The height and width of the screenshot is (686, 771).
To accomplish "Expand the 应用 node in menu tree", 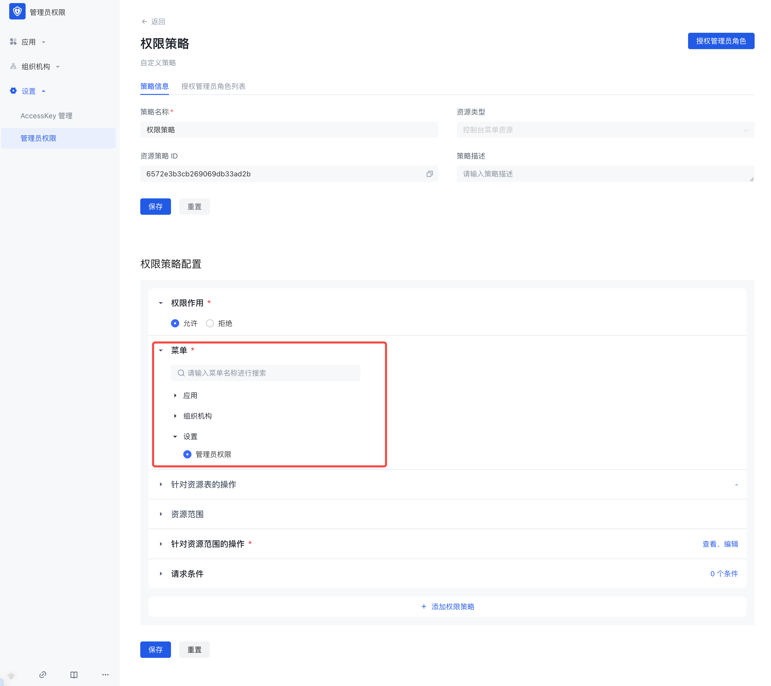I will 175,395.
